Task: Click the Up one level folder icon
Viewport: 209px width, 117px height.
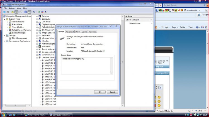Action: (x=12, y=12)
